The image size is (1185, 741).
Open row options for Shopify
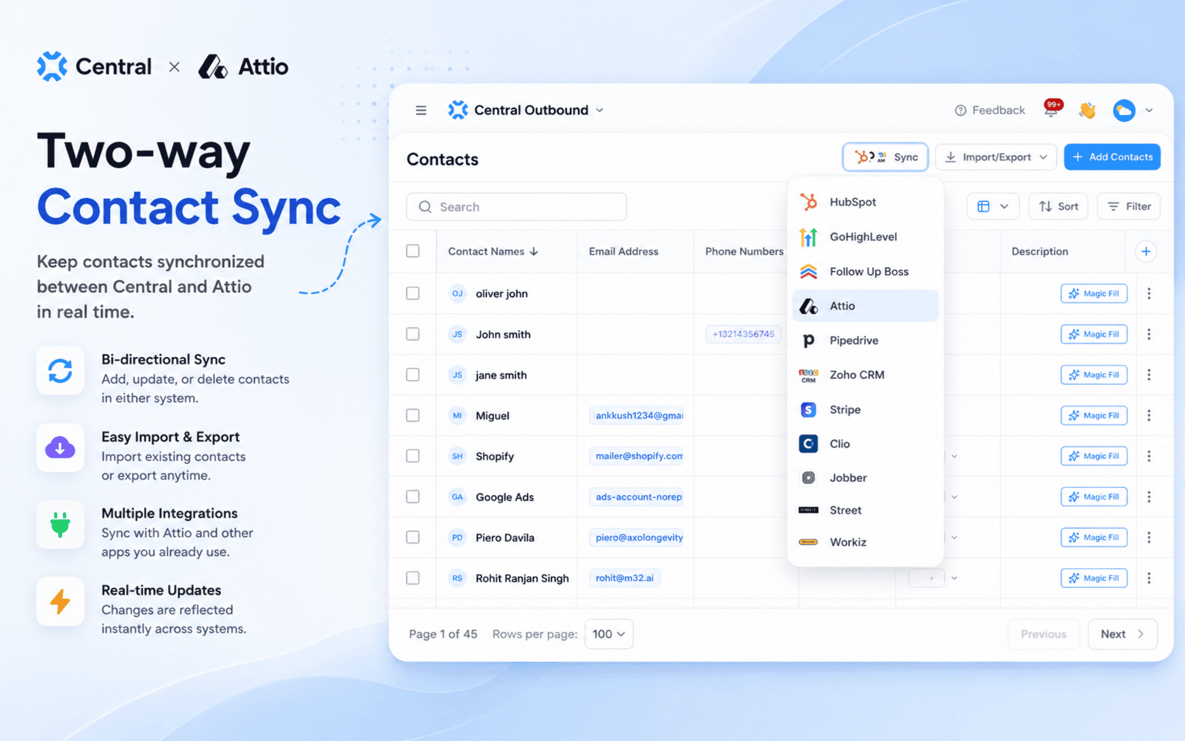pyautogui.click(x=1149, y=456)
